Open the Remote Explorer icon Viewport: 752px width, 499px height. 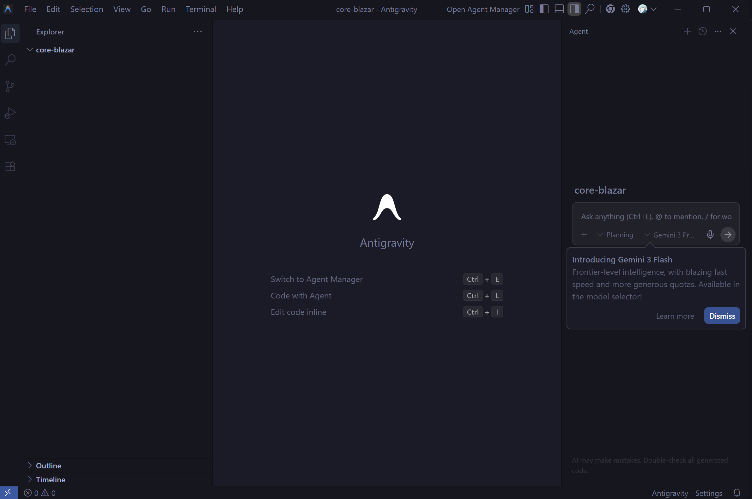(x=10, y=140)
